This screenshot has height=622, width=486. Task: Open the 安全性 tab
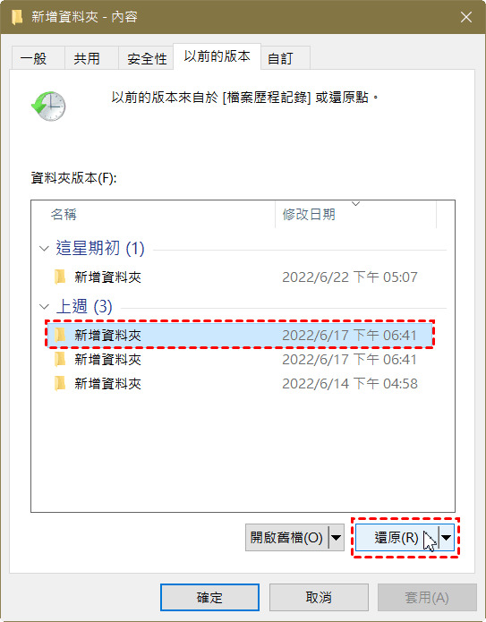pyautogui.click(x=146, y=58)
